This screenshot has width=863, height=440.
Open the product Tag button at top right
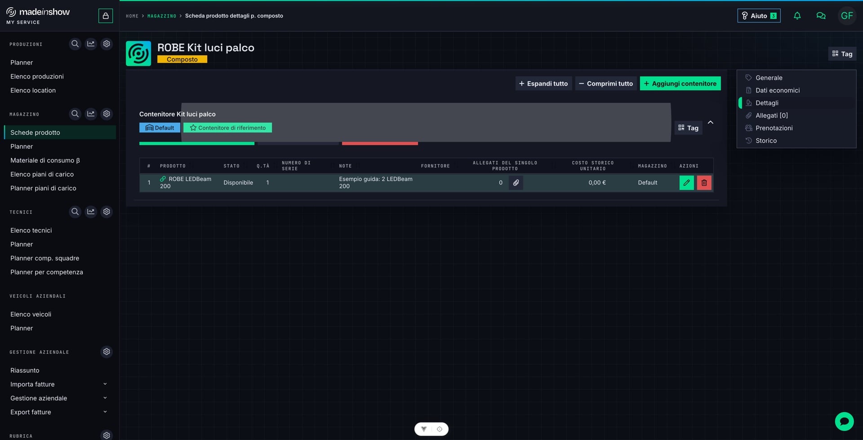click(842, 54)
